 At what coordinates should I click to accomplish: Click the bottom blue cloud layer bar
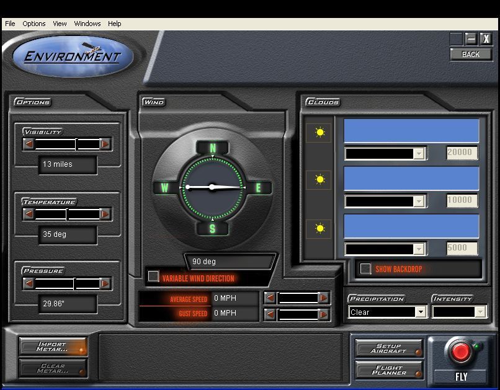[x=411, y=226]
